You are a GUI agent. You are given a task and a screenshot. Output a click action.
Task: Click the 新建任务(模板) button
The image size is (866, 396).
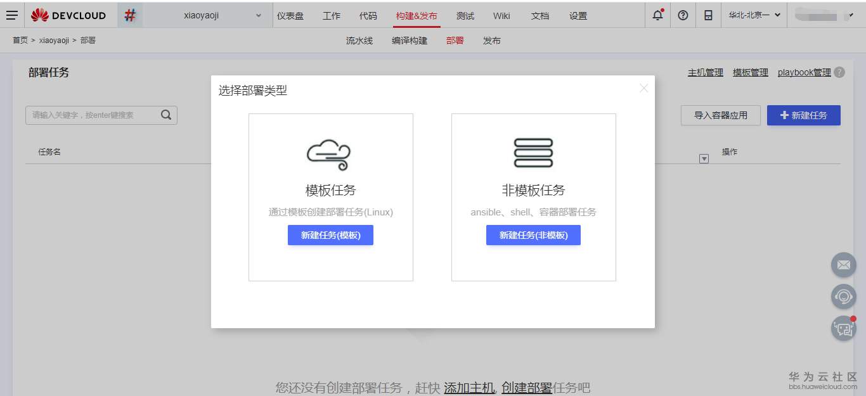pos(330,235)
